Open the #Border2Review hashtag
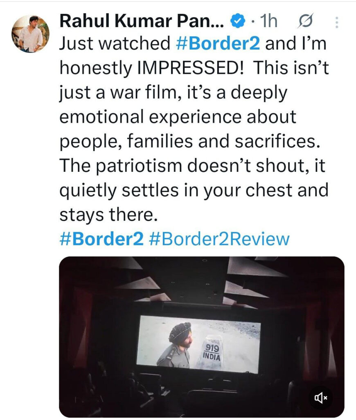This screenshot has height=420, width=356. pyautogui.click(x=219, y=239)
